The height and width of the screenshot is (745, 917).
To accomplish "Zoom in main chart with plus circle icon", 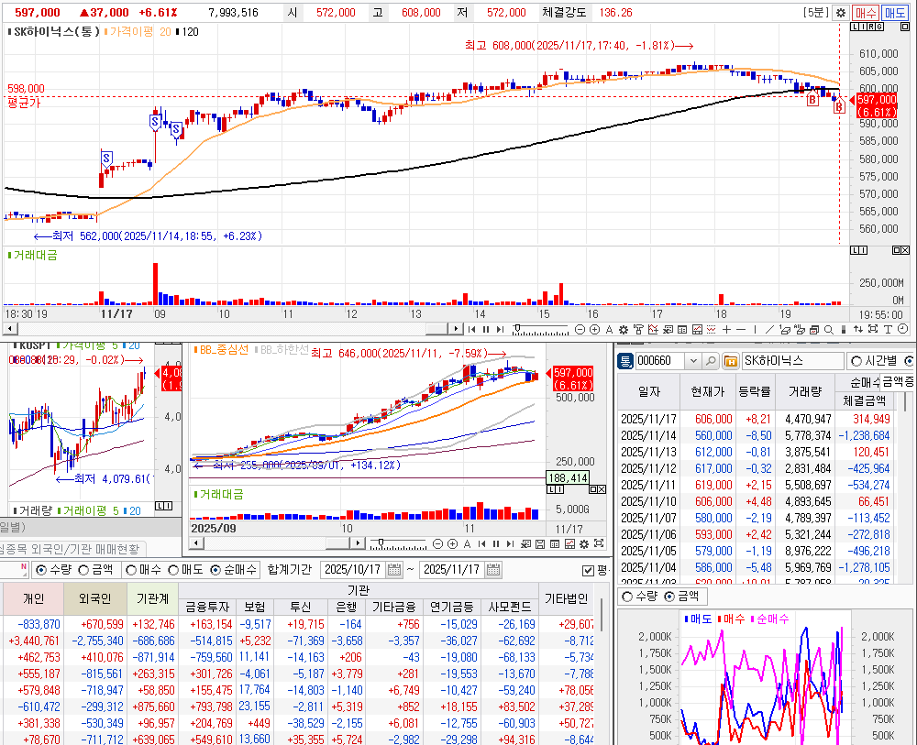I will [x=595, y=330].
